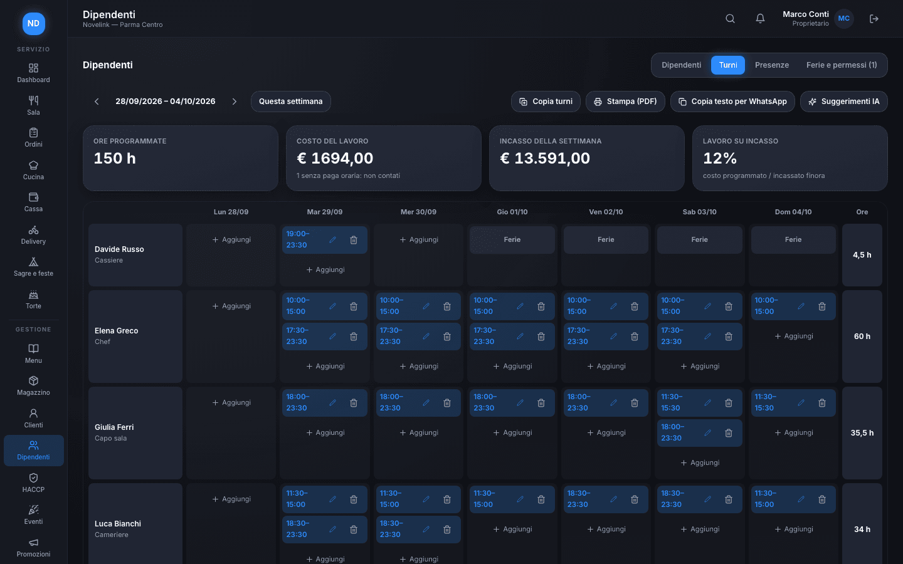
Task: Open Clienti in the sidebar
Action: click(34, 419)
